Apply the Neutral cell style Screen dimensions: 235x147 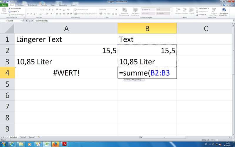coord(148,14)
